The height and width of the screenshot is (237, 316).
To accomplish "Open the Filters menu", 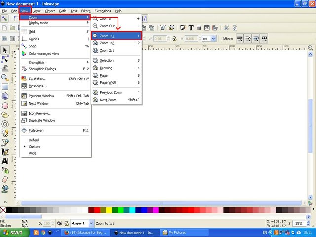I will (x=86, y=11).
